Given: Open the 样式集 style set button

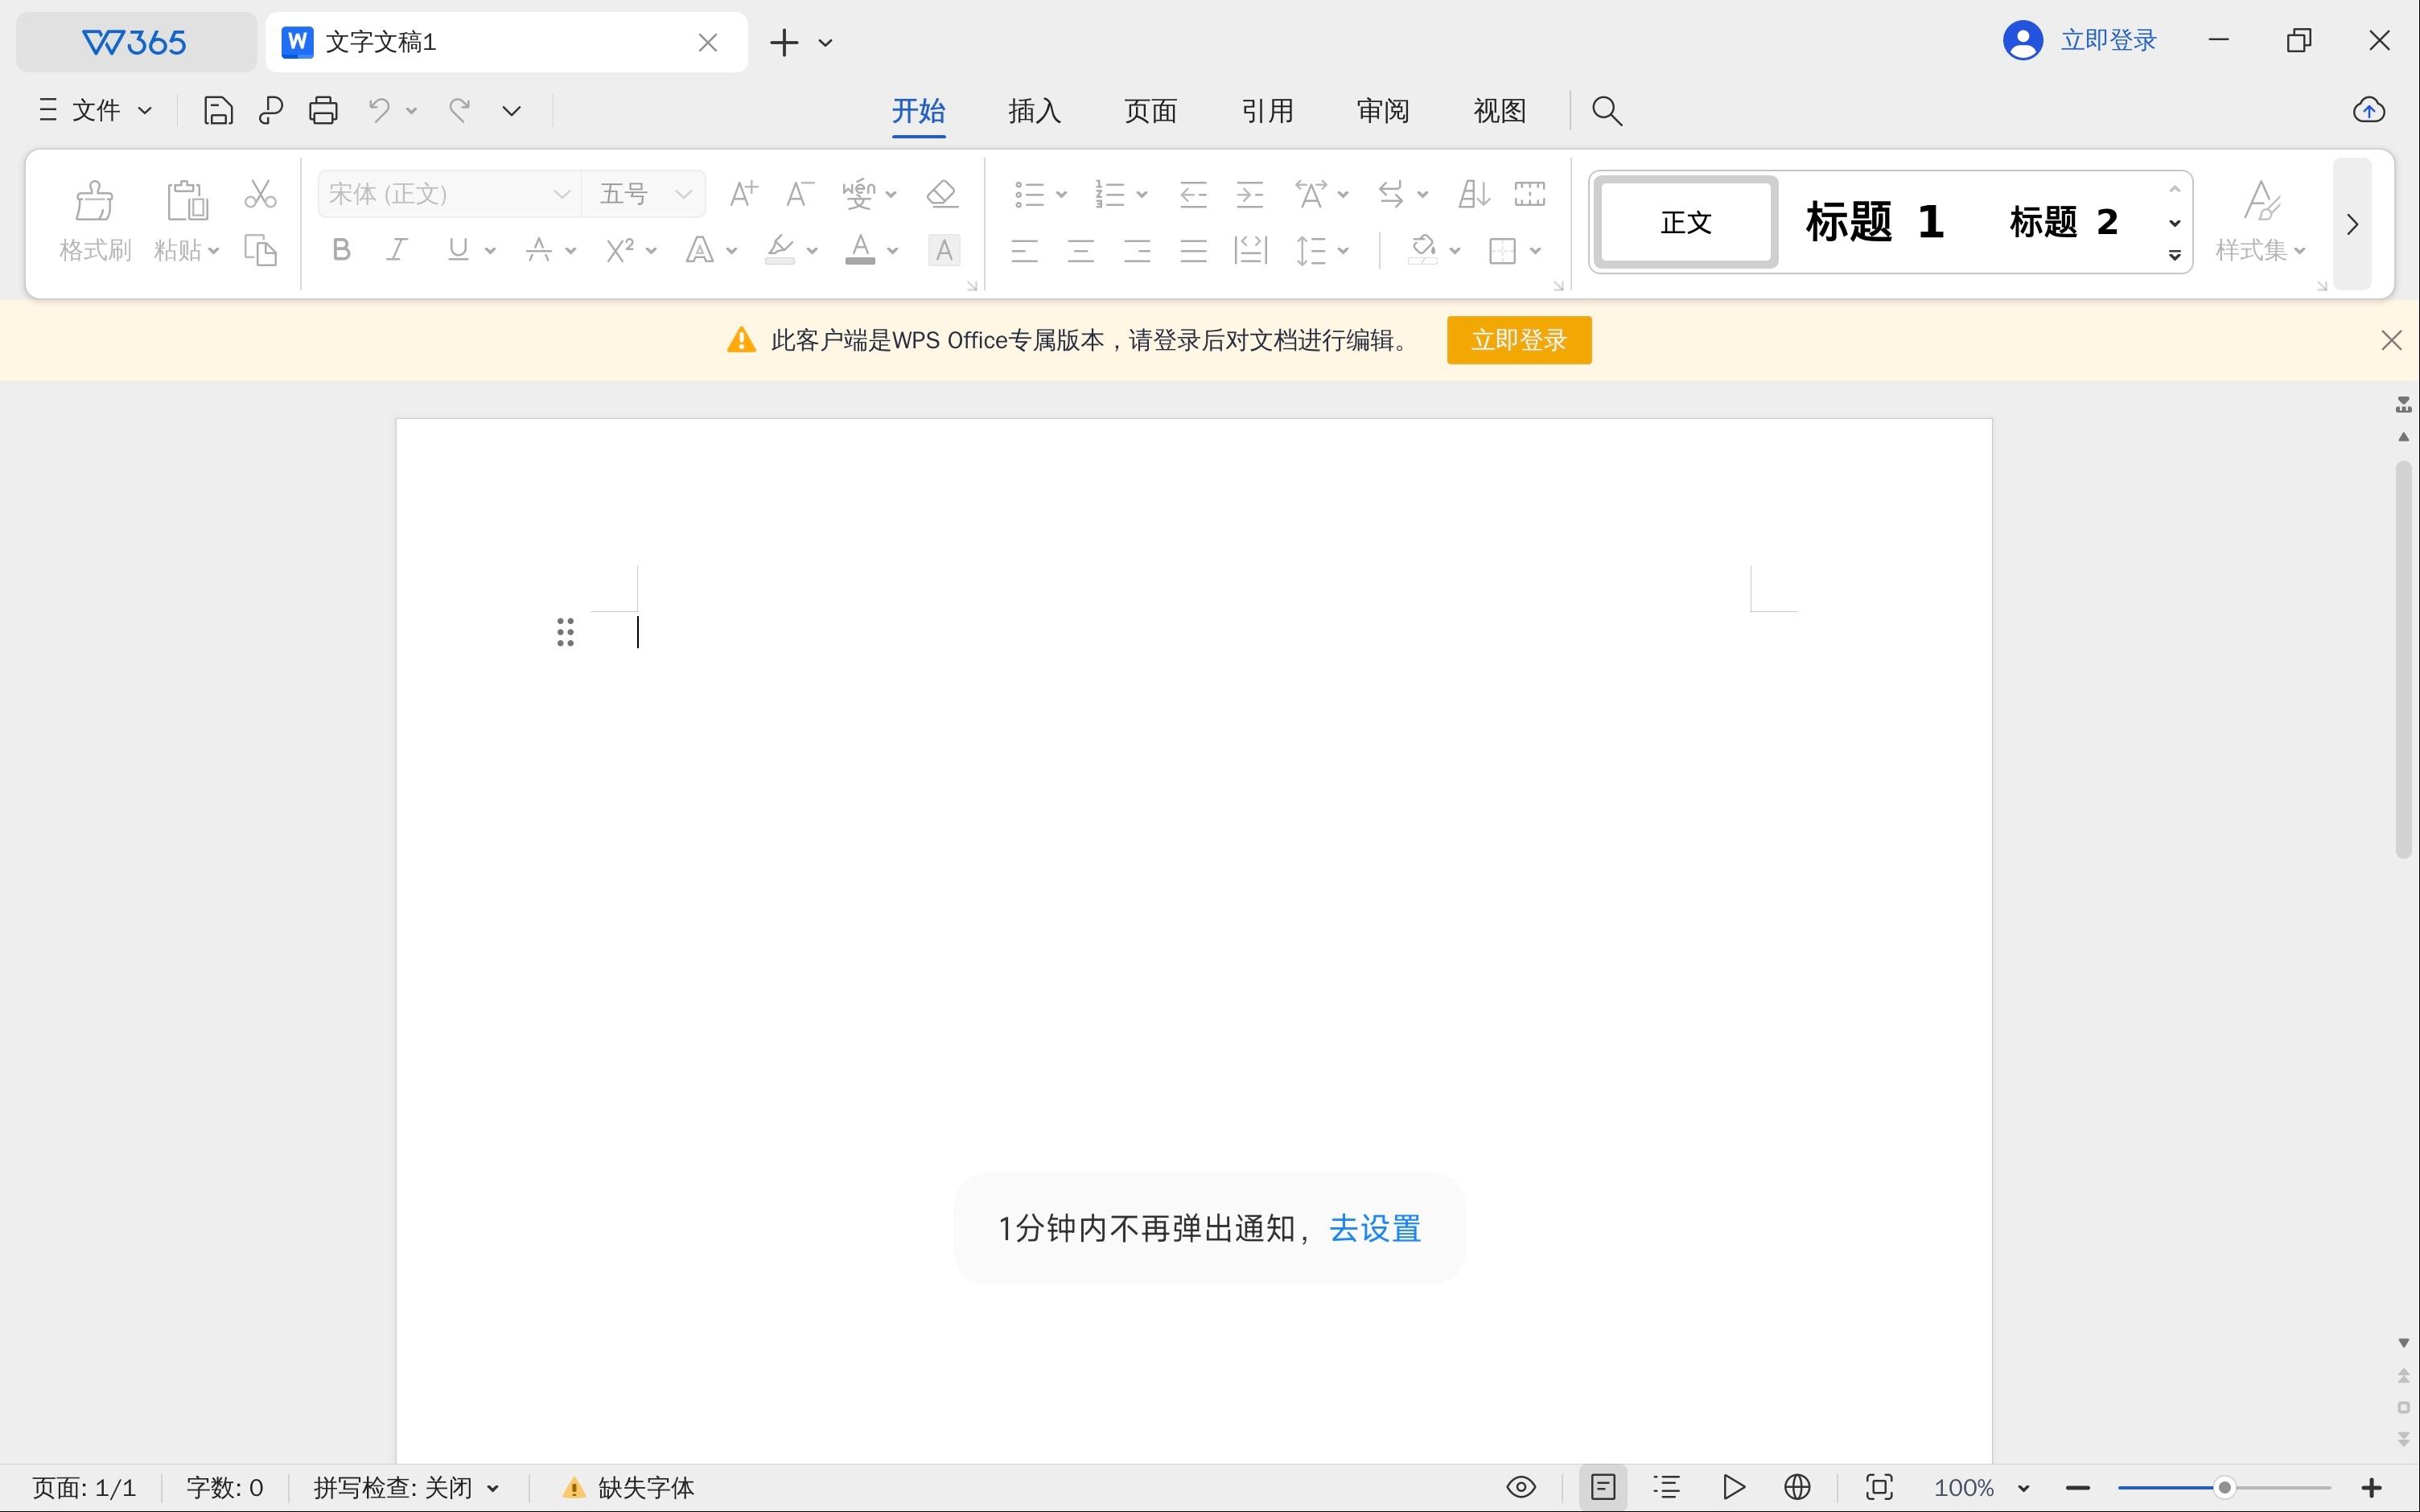Looking at the screenshot, I should [x=2260, y=221].
